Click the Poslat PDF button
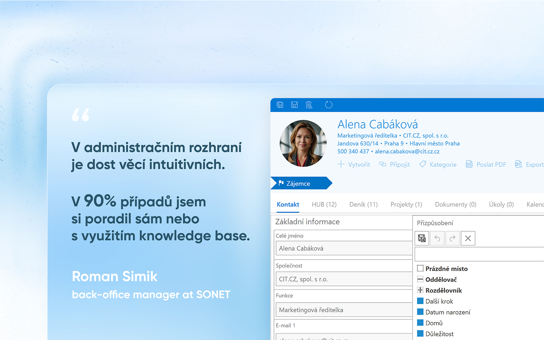The width and height of the screenshot is (544, 340). [x=486, y=164]
